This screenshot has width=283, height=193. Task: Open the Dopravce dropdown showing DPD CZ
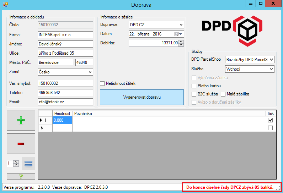156,25
